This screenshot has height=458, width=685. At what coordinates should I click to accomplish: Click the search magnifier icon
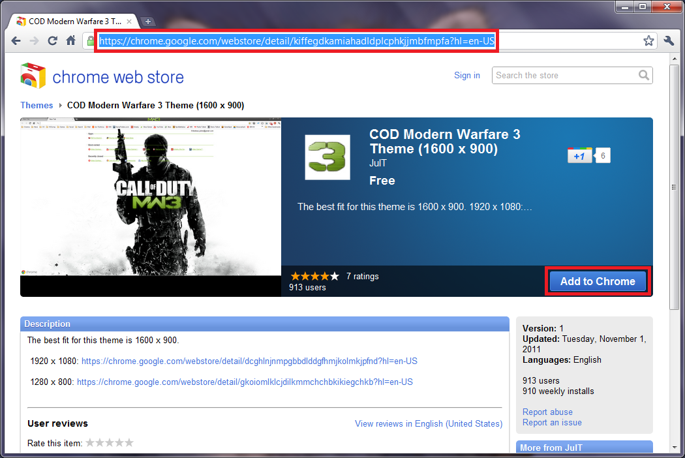click(x=644, y=75)
